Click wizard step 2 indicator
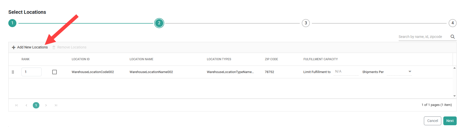The width and height of the screenshot is (463, 127). point(159,23)
